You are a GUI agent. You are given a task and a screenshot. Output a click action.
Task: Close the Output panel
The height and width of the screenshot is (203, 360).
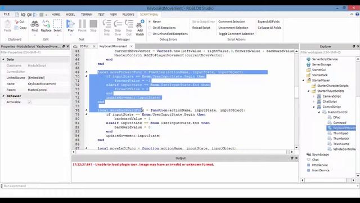[296, 158]
